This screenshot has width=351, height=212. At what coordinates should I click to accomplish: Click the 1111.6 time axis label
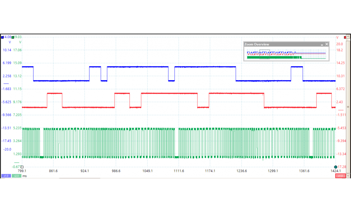pyautogui.click(x=179, y=171)
